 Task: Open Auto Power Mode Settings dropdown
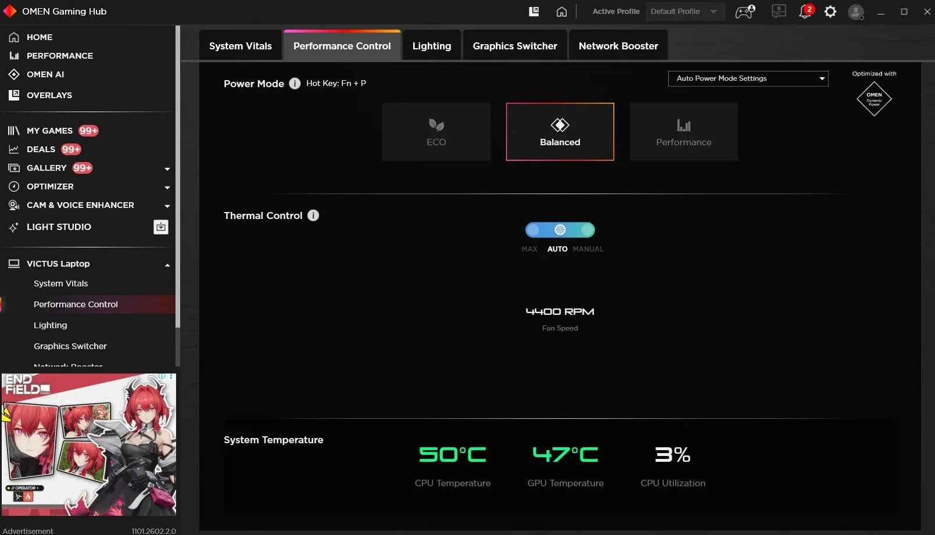click(748, 78)
